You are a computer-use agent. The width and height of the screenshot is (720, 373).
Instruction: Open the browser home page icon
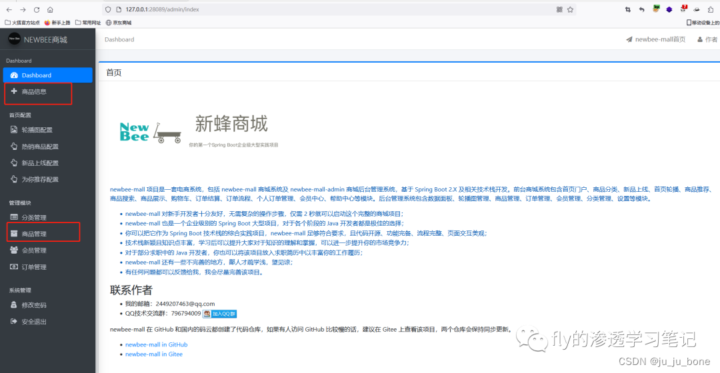50,9
